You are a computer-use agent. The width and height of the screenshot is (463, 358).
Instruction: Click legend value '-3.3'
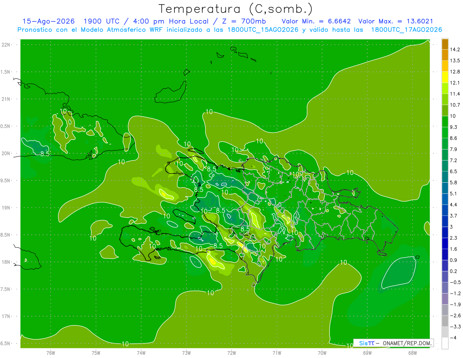pyautogui.click(x=455, y=327)
